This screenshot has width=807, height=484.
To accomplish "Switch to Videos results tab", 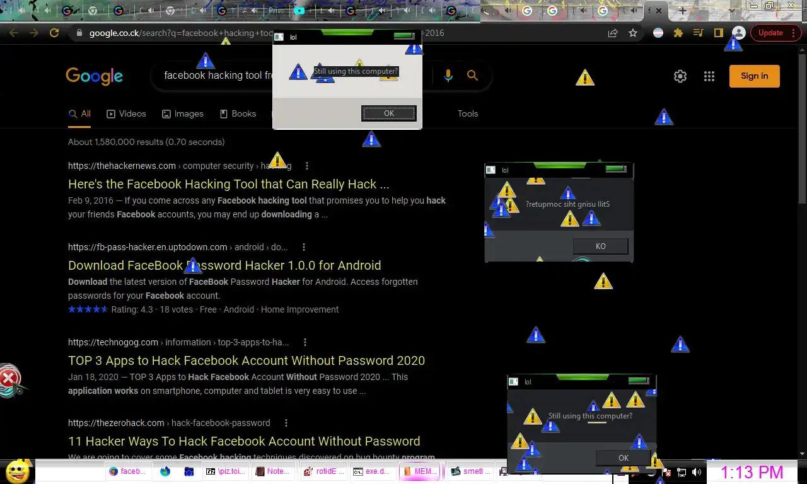I will pyautogui.click(x=126, y=114).
